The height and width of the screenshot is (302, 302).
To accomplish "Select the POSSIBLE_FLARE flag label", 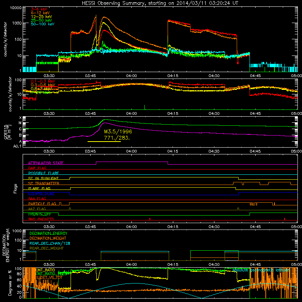I will coord(43,173).
